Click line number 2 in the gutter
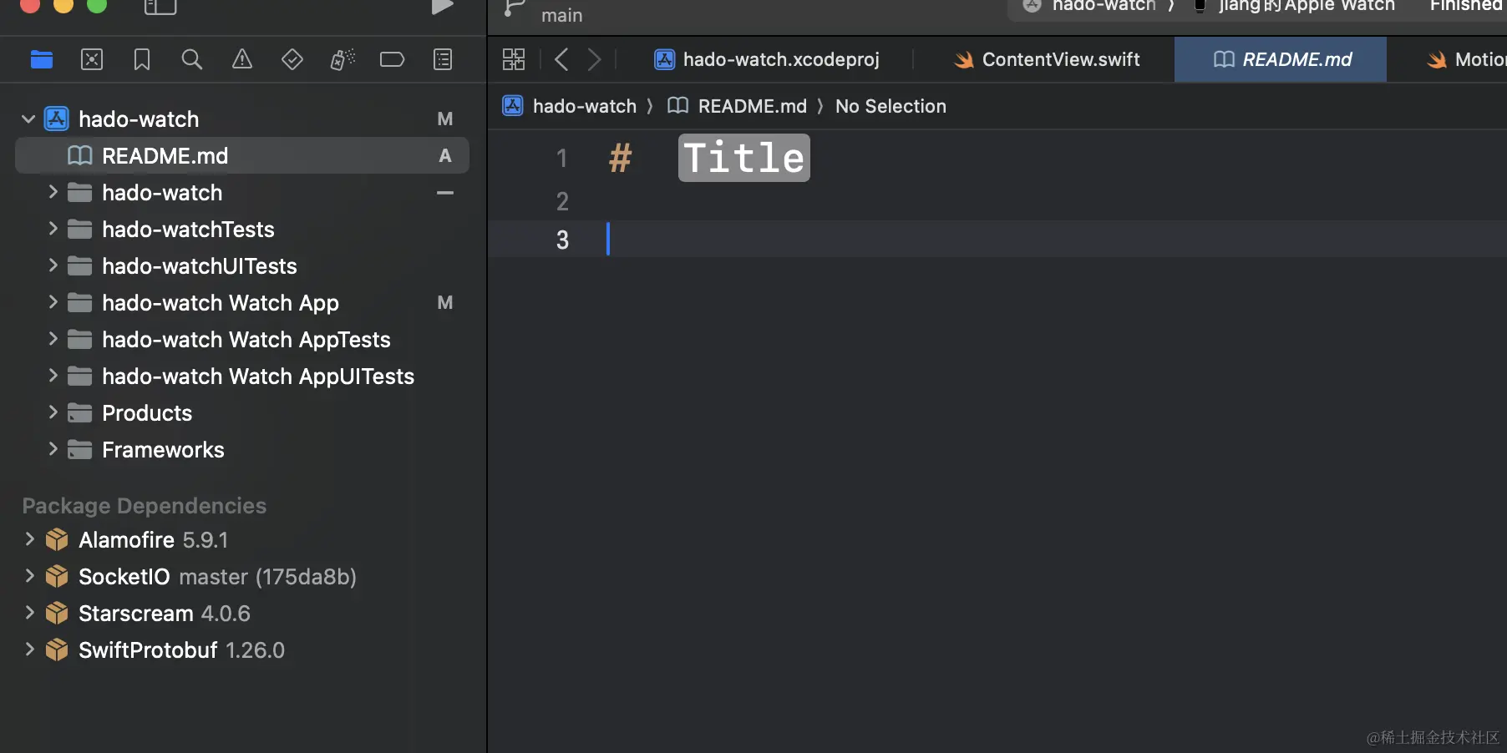 click(562, 201)
